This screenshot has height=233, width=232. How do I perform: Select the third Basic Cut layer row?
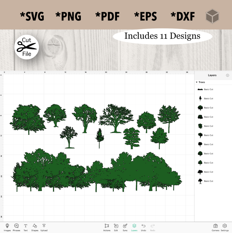coord(213,108)
